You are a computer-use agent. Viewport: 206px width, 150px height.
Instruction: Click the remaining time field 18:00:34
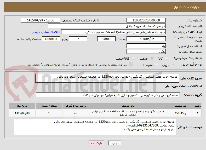click(51, 39)
